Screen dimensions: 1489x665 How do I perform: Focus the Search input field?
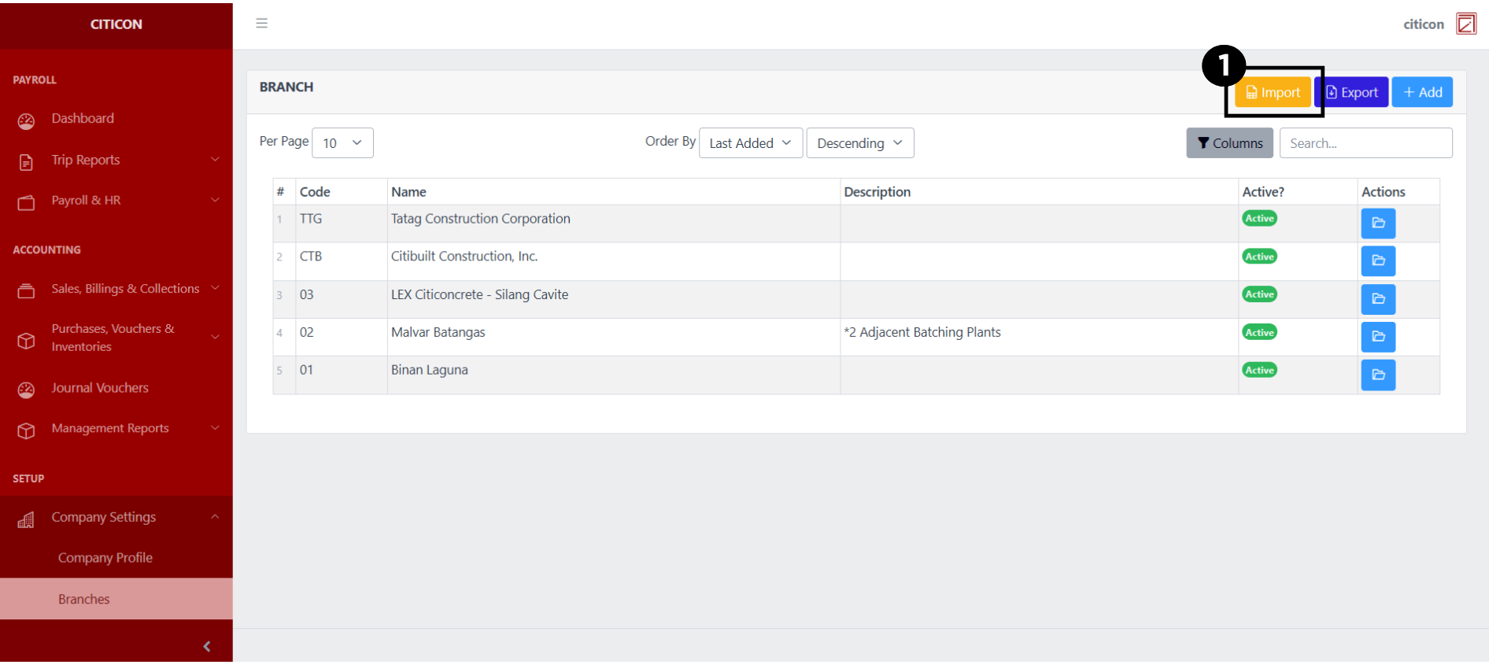click(x=1365, y=143)
